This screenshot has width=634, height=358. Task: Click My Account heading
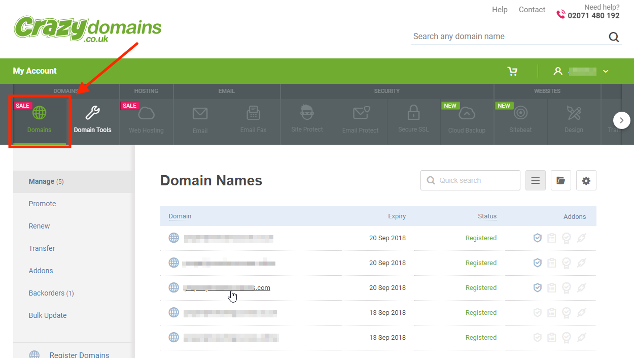[x=34, y=71]
